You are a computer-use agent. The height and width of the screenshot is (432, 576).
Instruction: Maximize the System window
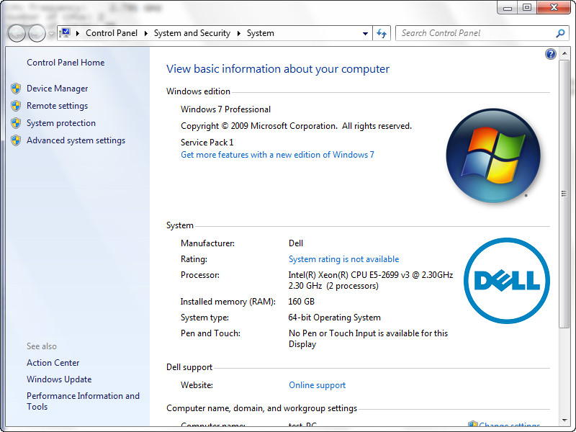click(527, 7)
